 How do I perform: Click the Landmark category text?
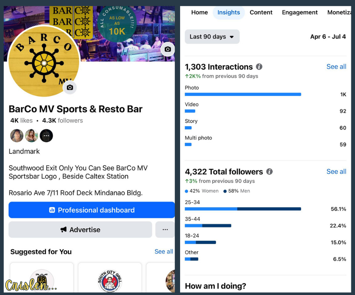(x=24, y=151)
